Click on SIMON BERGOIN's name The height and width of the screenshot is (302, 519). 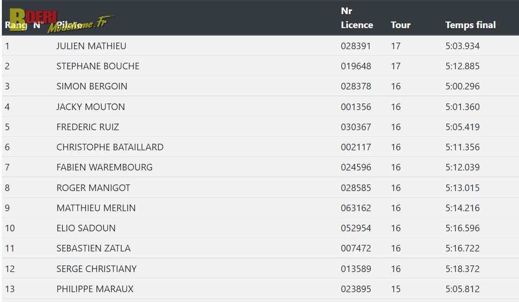(x=92, y=86)
